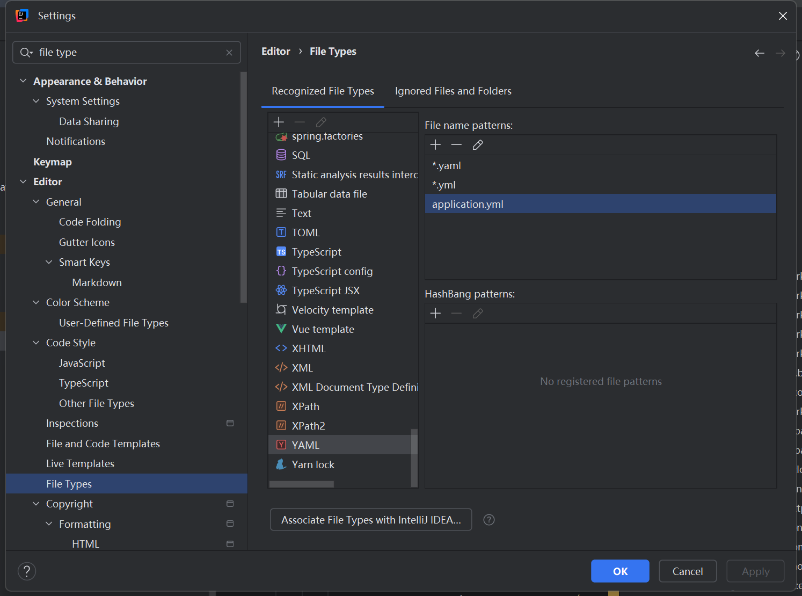802x596 pixels.
Task: Open File and Code Templates settings
Action: coord(103,444)
